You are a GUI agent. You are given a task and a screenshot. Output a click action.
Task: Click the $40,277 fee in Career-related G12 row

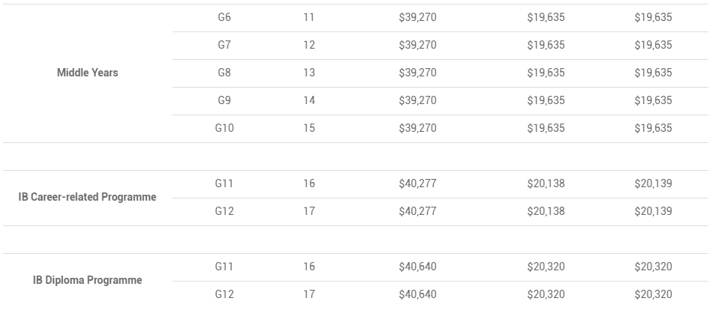point(417,211)
